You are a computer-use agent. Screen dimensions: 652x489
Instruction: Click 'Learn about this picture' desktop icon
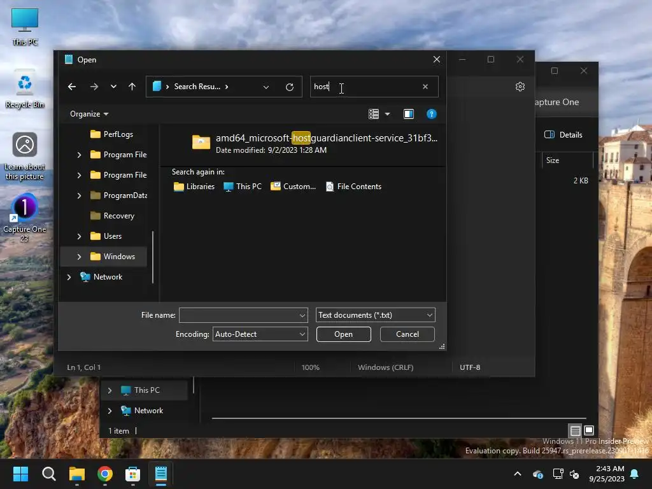click(25, 157)
